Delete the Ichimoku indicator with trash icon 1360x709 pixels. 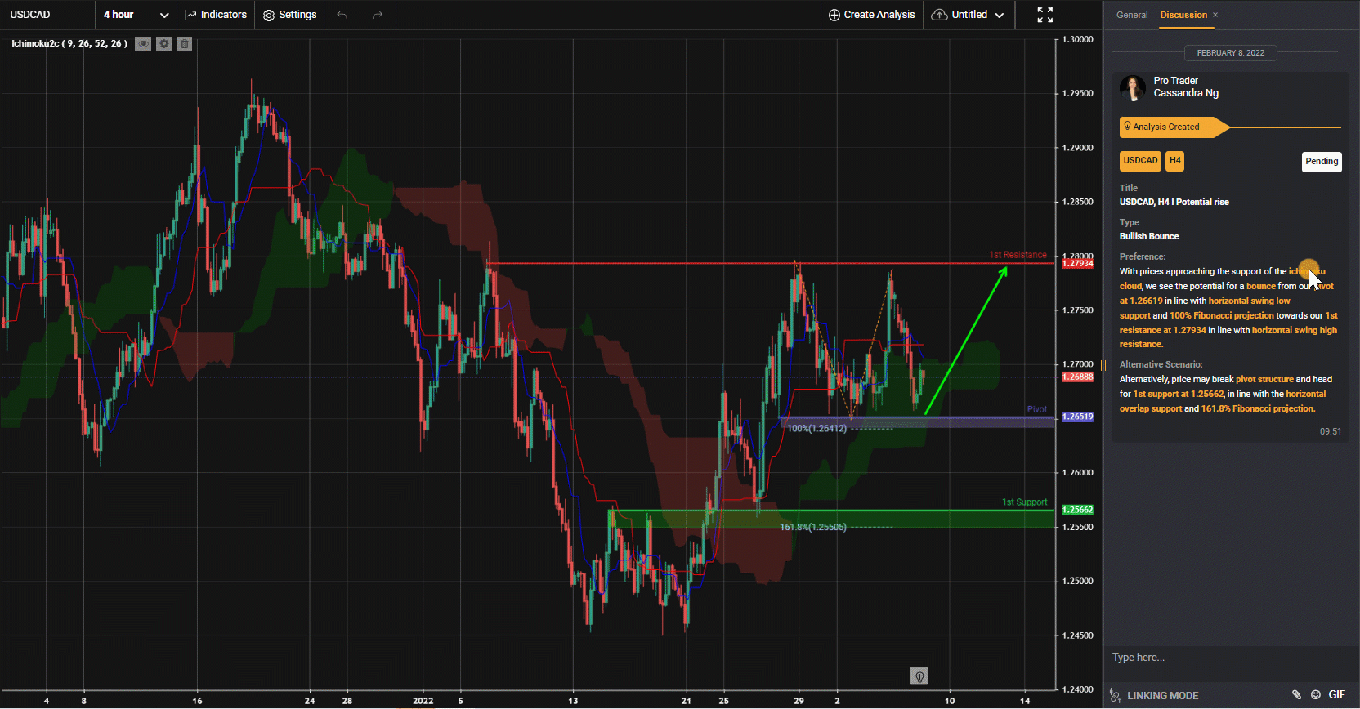pos(185,44)
